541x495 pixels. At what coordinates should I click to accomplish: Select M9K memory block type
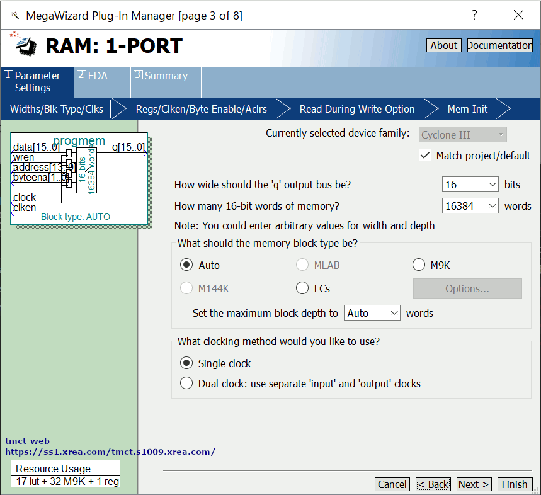(419, 265)
